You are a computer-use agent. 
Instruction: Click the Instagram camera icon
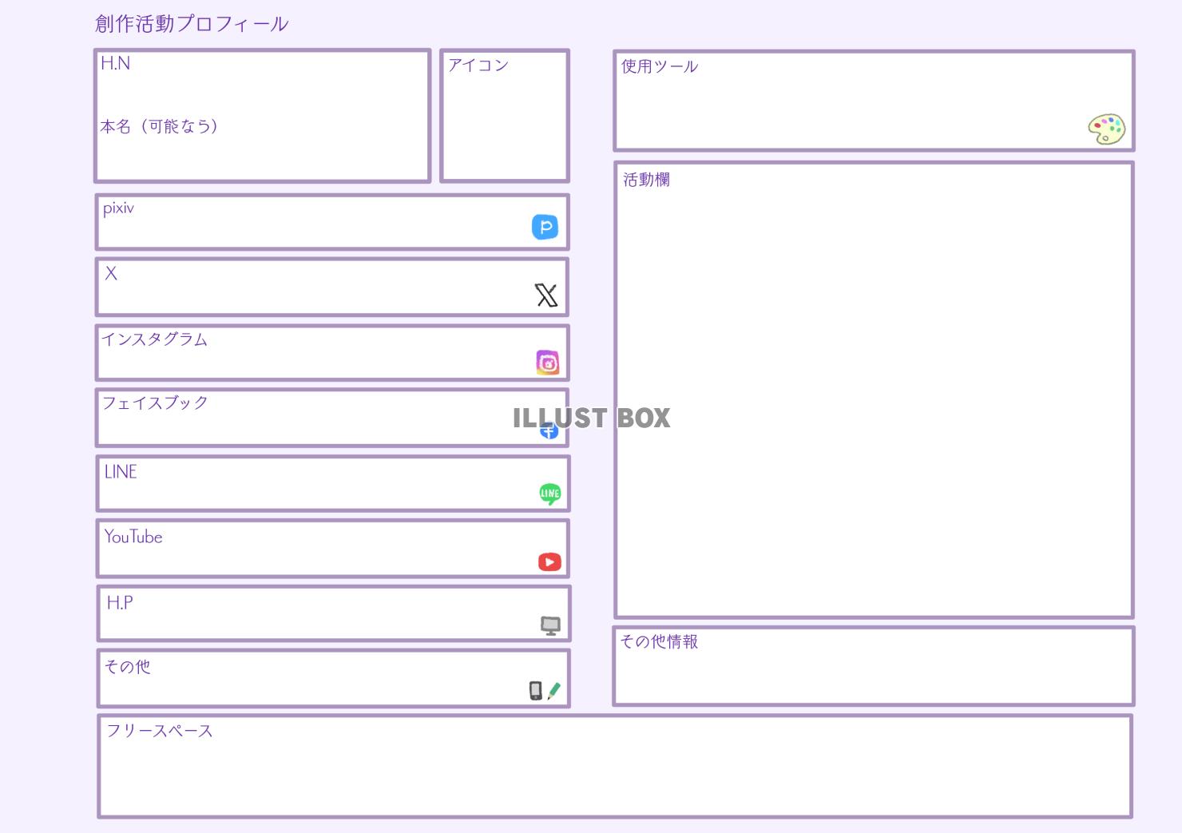[547, 363]
